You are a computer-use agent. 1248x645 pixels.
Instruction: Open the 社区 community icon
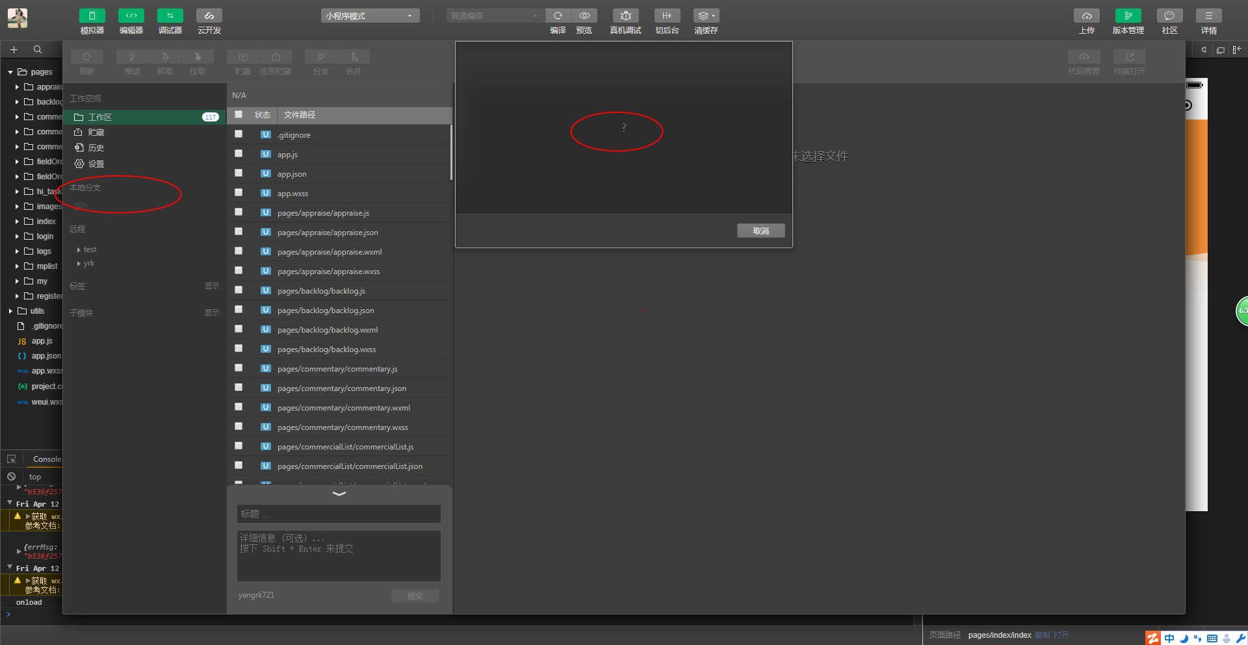click(1170, 16)
